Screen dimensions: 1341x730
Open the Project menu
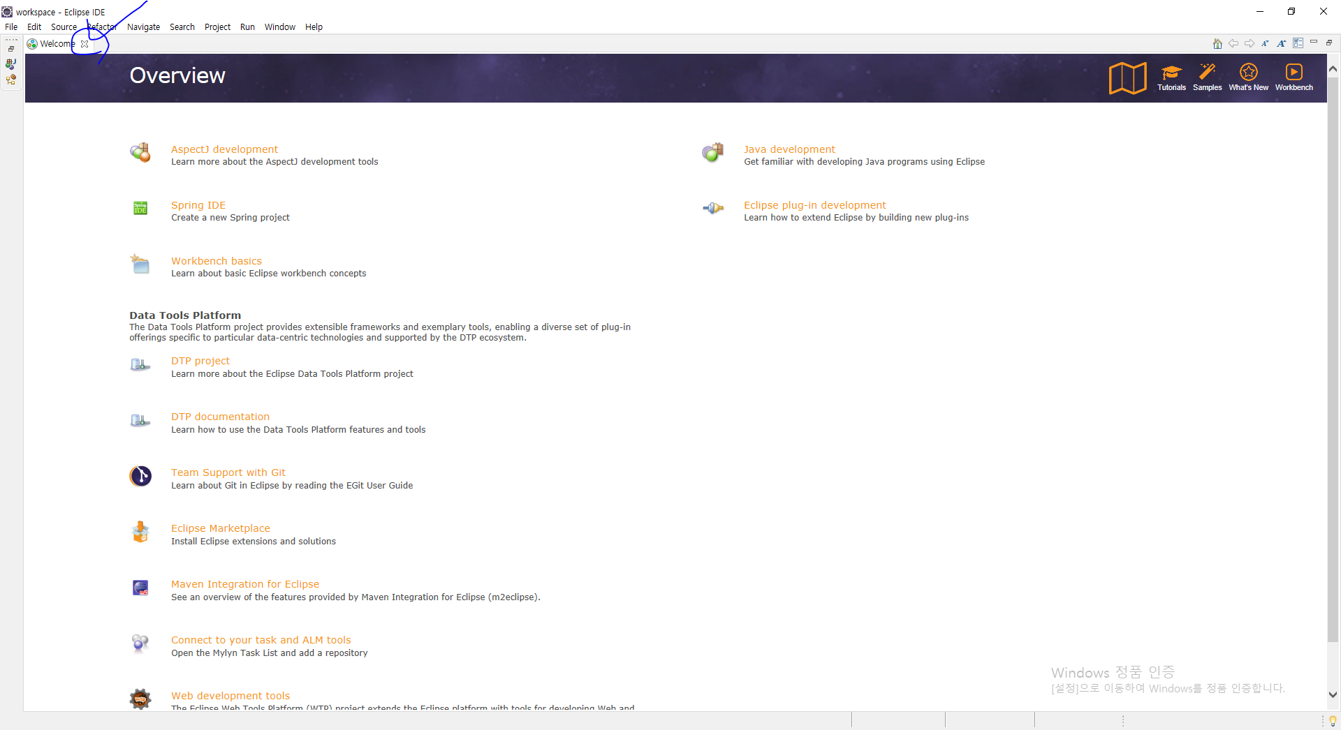[217, 27]
